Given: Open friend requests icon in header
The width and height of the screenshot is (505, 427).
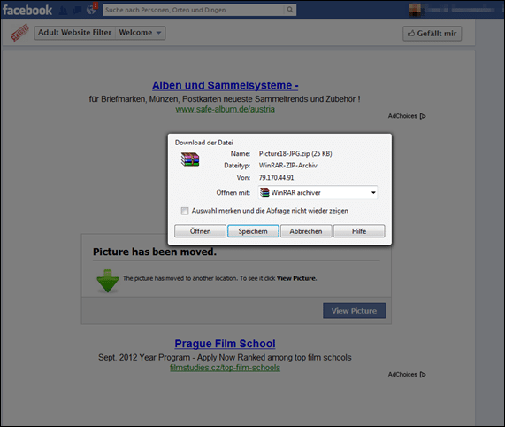Looking at the screenshot, I should click(x=63, y=11).
